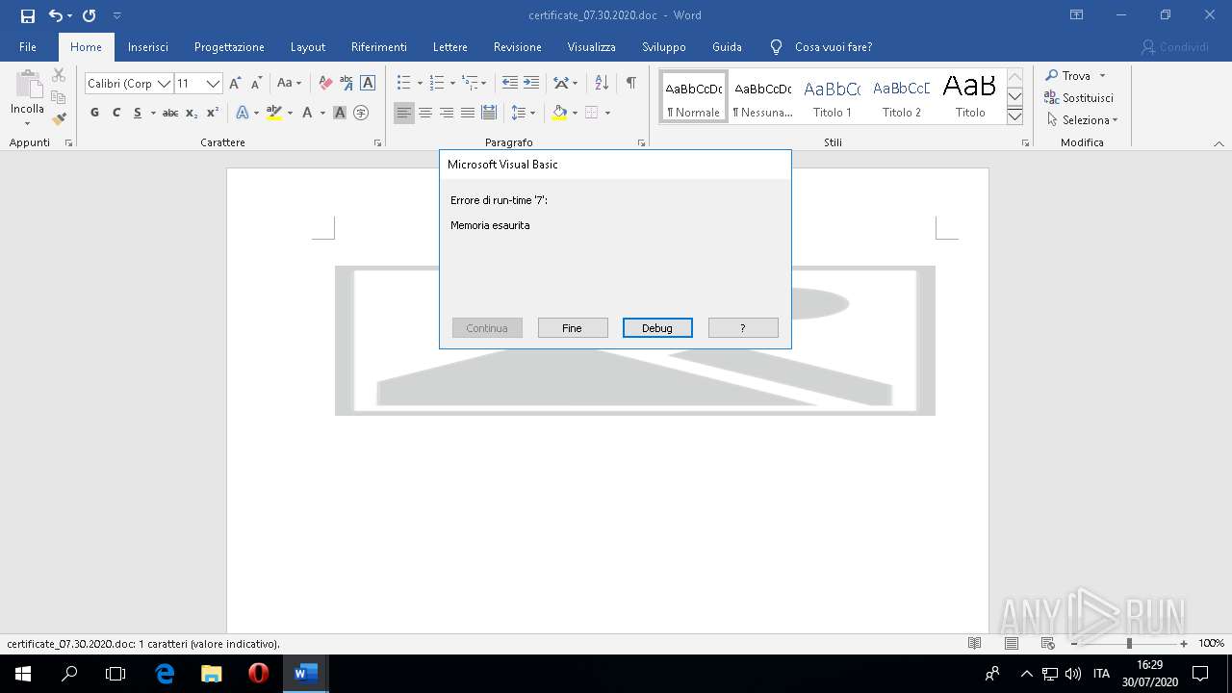
Task: Open the Revisione tab
Action: click(x=518, y=47)
